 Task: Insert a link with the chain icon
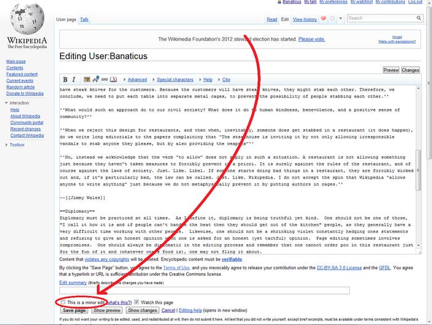click(104, 80)
